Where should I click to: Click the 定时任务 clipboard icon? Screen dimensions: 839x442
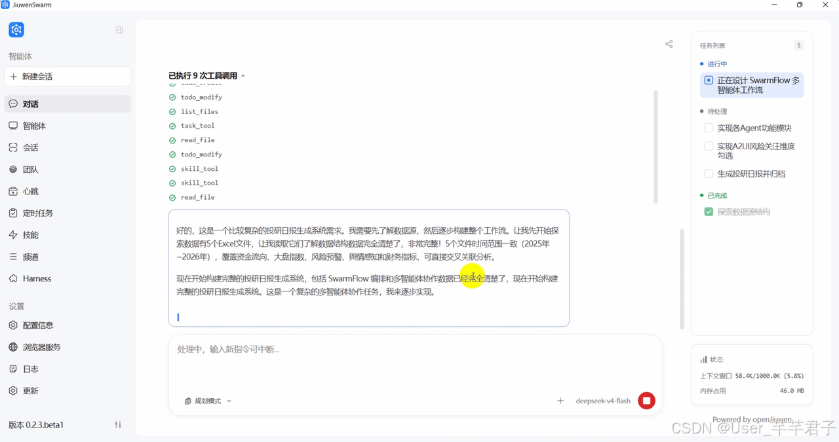(13, 213)
